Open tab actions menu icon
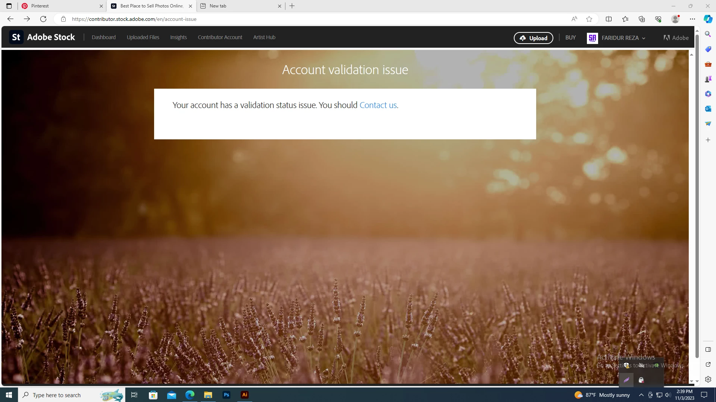The width and height of the screenshot is (716, 402). (x=9, y=6)
